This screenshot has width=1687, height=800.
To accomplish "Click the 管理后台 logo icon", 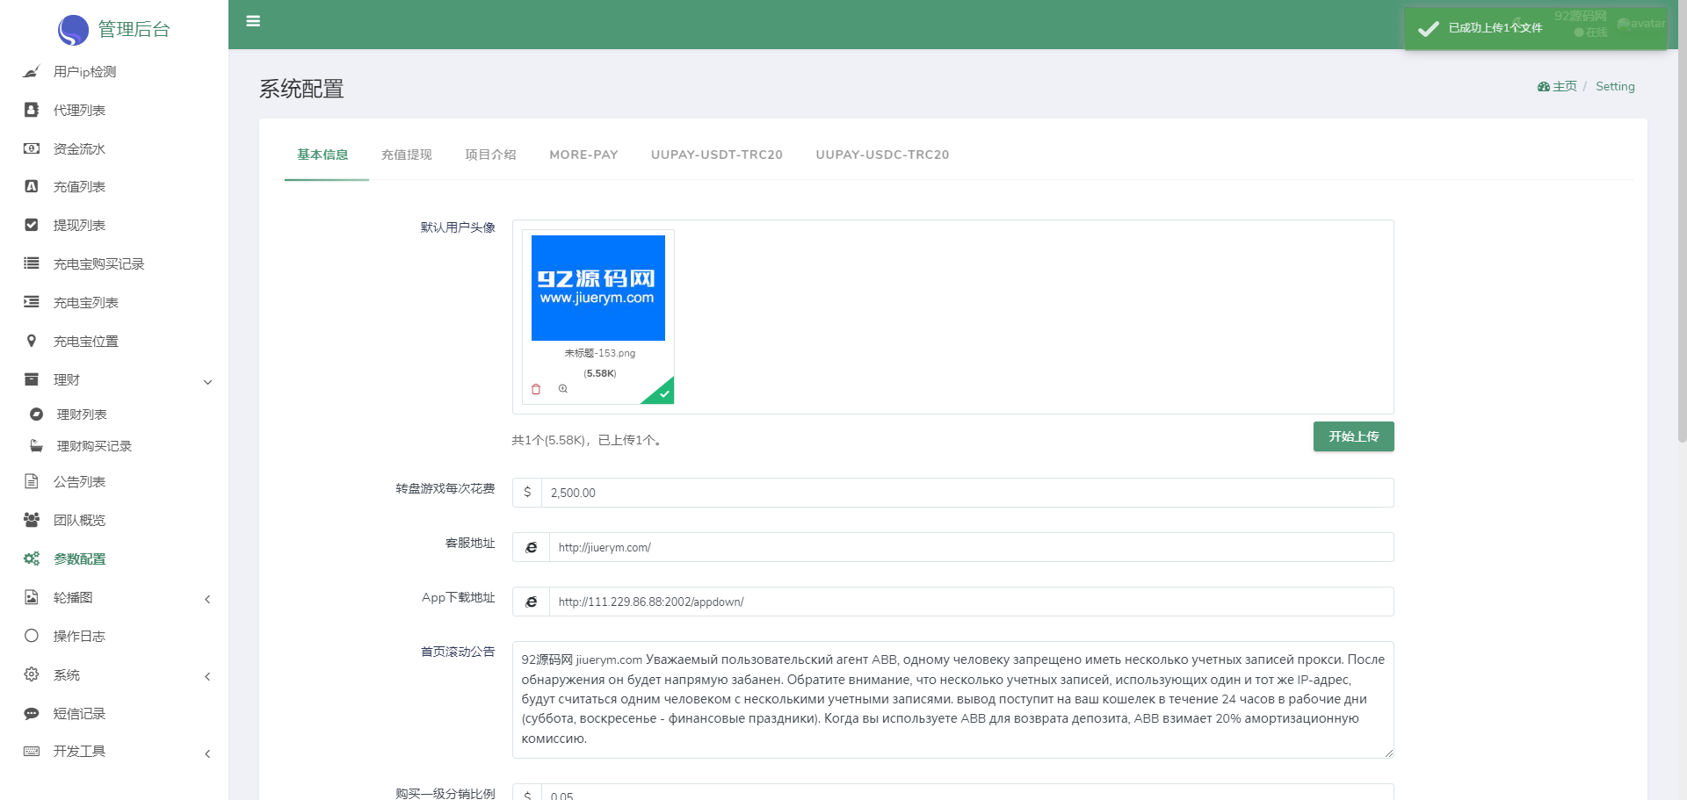I will click(x=73, y=30).
